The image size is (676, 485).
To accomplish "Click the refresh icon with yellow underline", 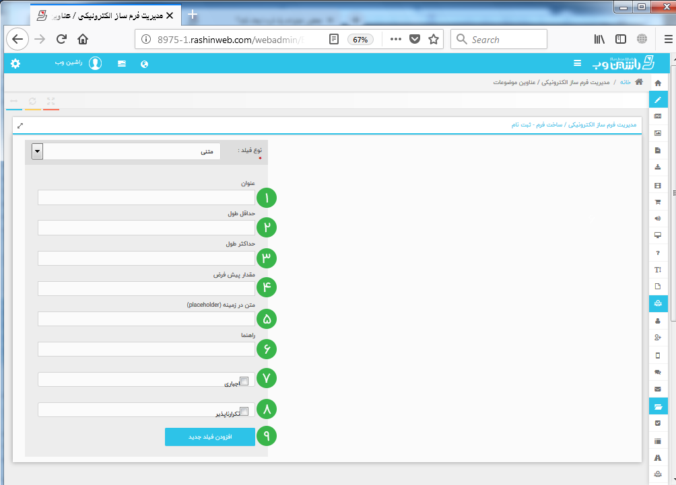I will [x=32, y=102].
